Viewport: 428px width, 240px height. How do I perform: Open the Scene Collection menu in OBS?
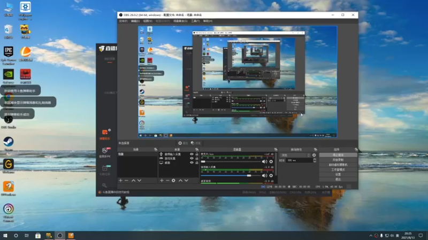click(x=180, y=21)
